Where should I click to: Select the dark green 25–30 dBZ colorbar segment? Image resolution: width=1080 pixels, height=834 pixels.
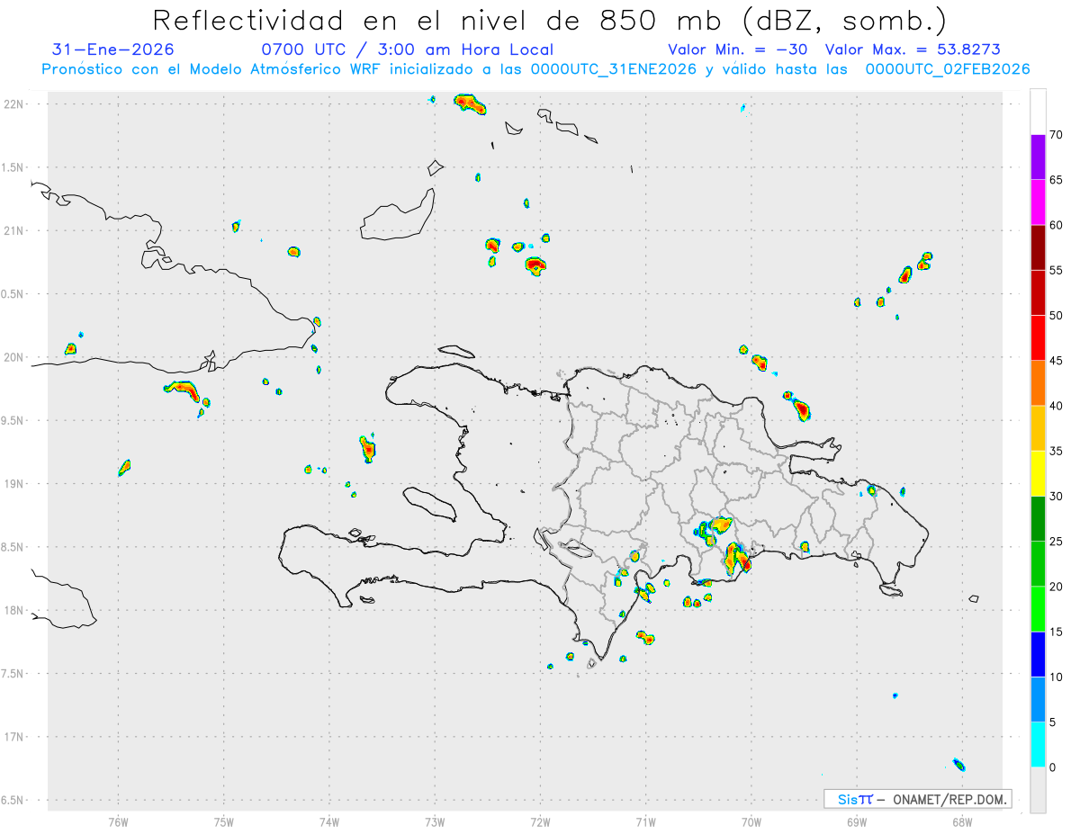(1038, 519)
